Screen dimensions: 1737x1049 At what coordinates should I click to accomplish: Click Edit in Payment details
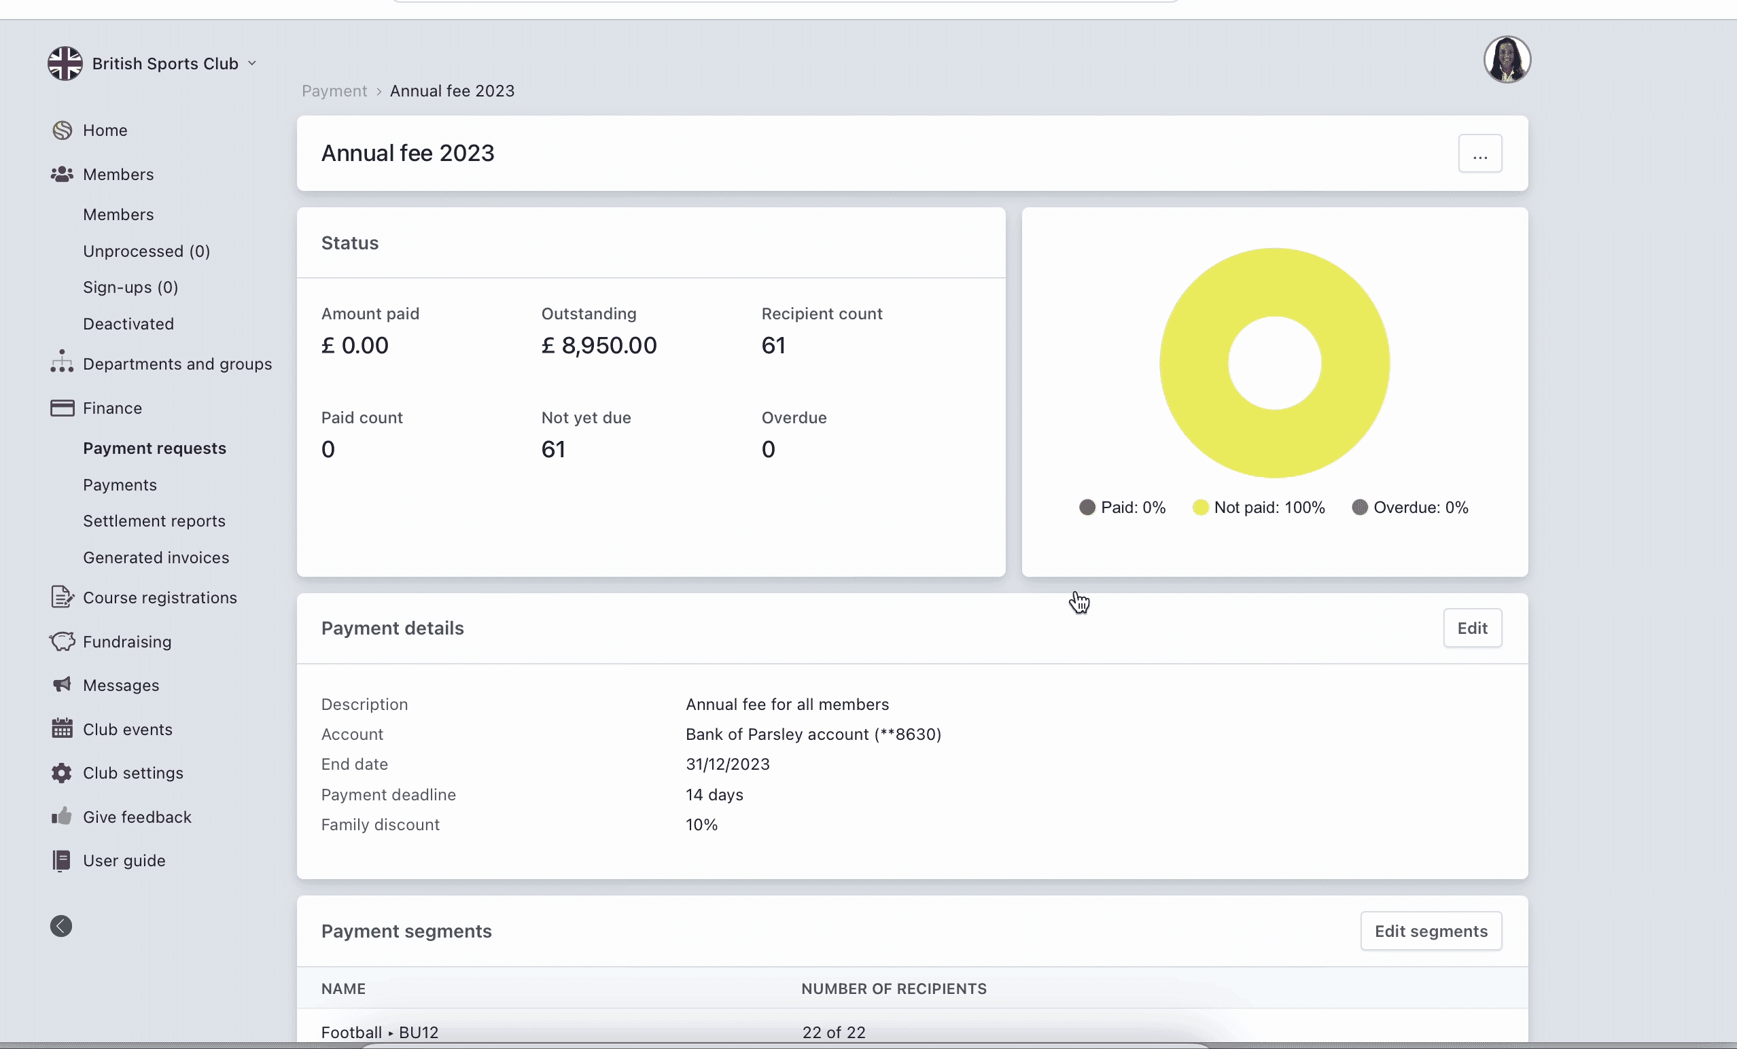[1472, 628]
